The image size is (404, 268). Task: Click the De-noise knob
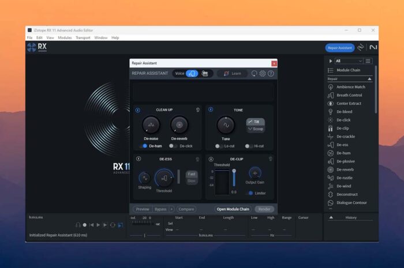(151, 125)
